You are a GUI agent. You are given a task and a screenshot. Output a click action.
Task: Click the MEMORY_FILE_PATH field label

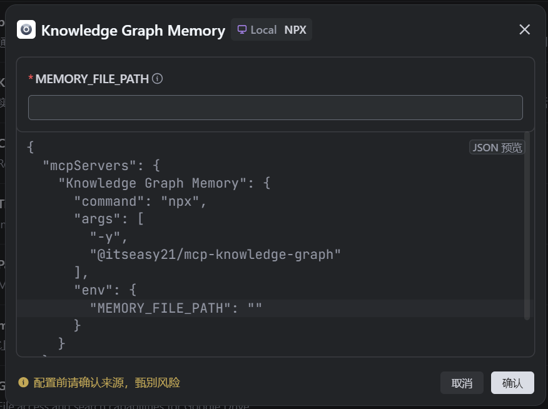(x=92, y=79)
